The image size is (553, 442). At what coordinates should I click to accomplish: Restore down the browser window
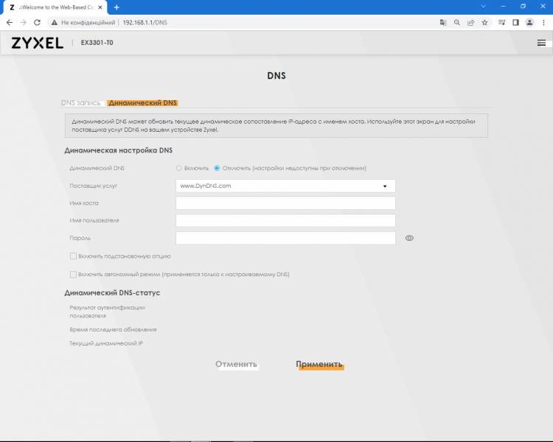[523, 7]
